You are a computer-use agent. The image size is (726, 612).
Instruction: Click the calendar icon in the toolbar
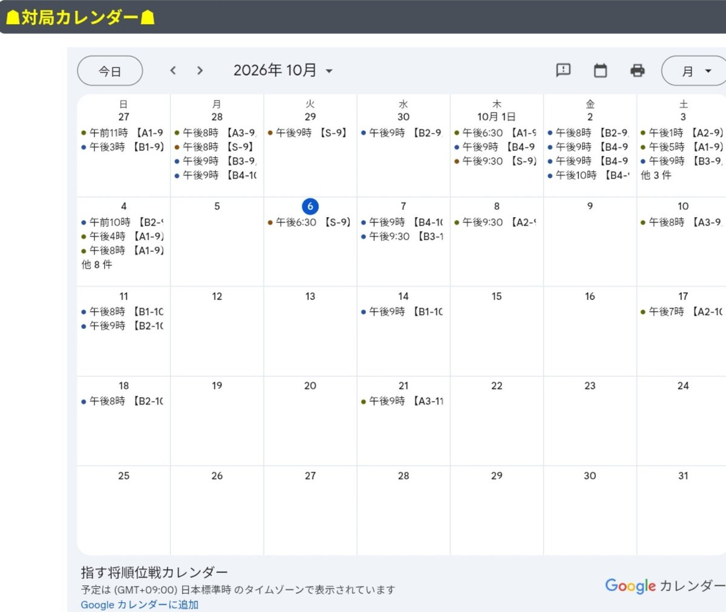click(x=600, y=71)
